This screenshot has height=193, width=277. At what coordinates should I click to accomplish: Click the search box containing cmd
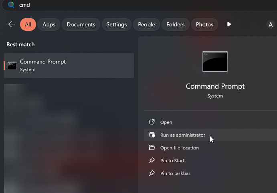(x=120, y=5)
